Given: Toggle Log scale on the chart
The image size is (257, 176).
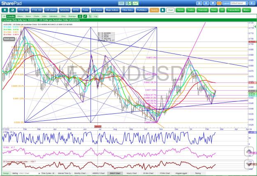Looking at the screenshot, I should (96, 16).
